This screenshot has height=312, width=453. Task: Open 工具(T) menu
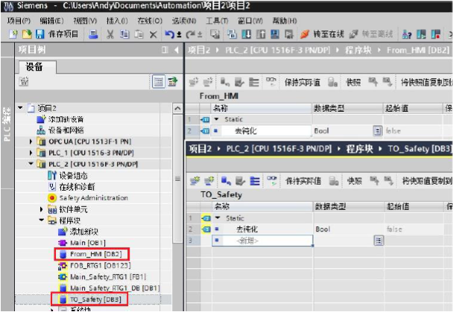(217, 21)
